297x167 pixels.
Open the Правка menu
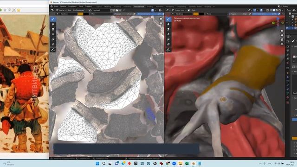[x=63, y=6]
